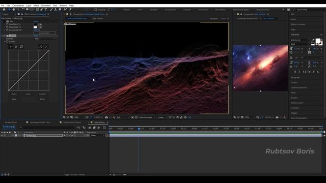Click the Home icon in toolbar
Screen dimensions: 326x183
pos(4,10)
